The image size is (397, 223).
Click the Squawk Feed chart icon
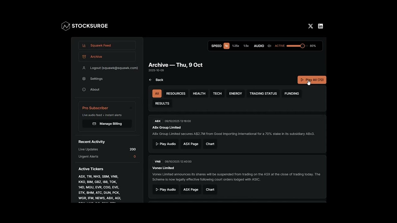84,46
